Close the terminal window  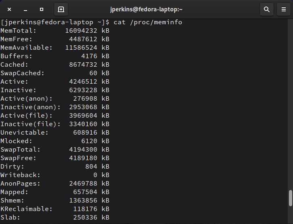pyautogui.click(x=9, y=9)
